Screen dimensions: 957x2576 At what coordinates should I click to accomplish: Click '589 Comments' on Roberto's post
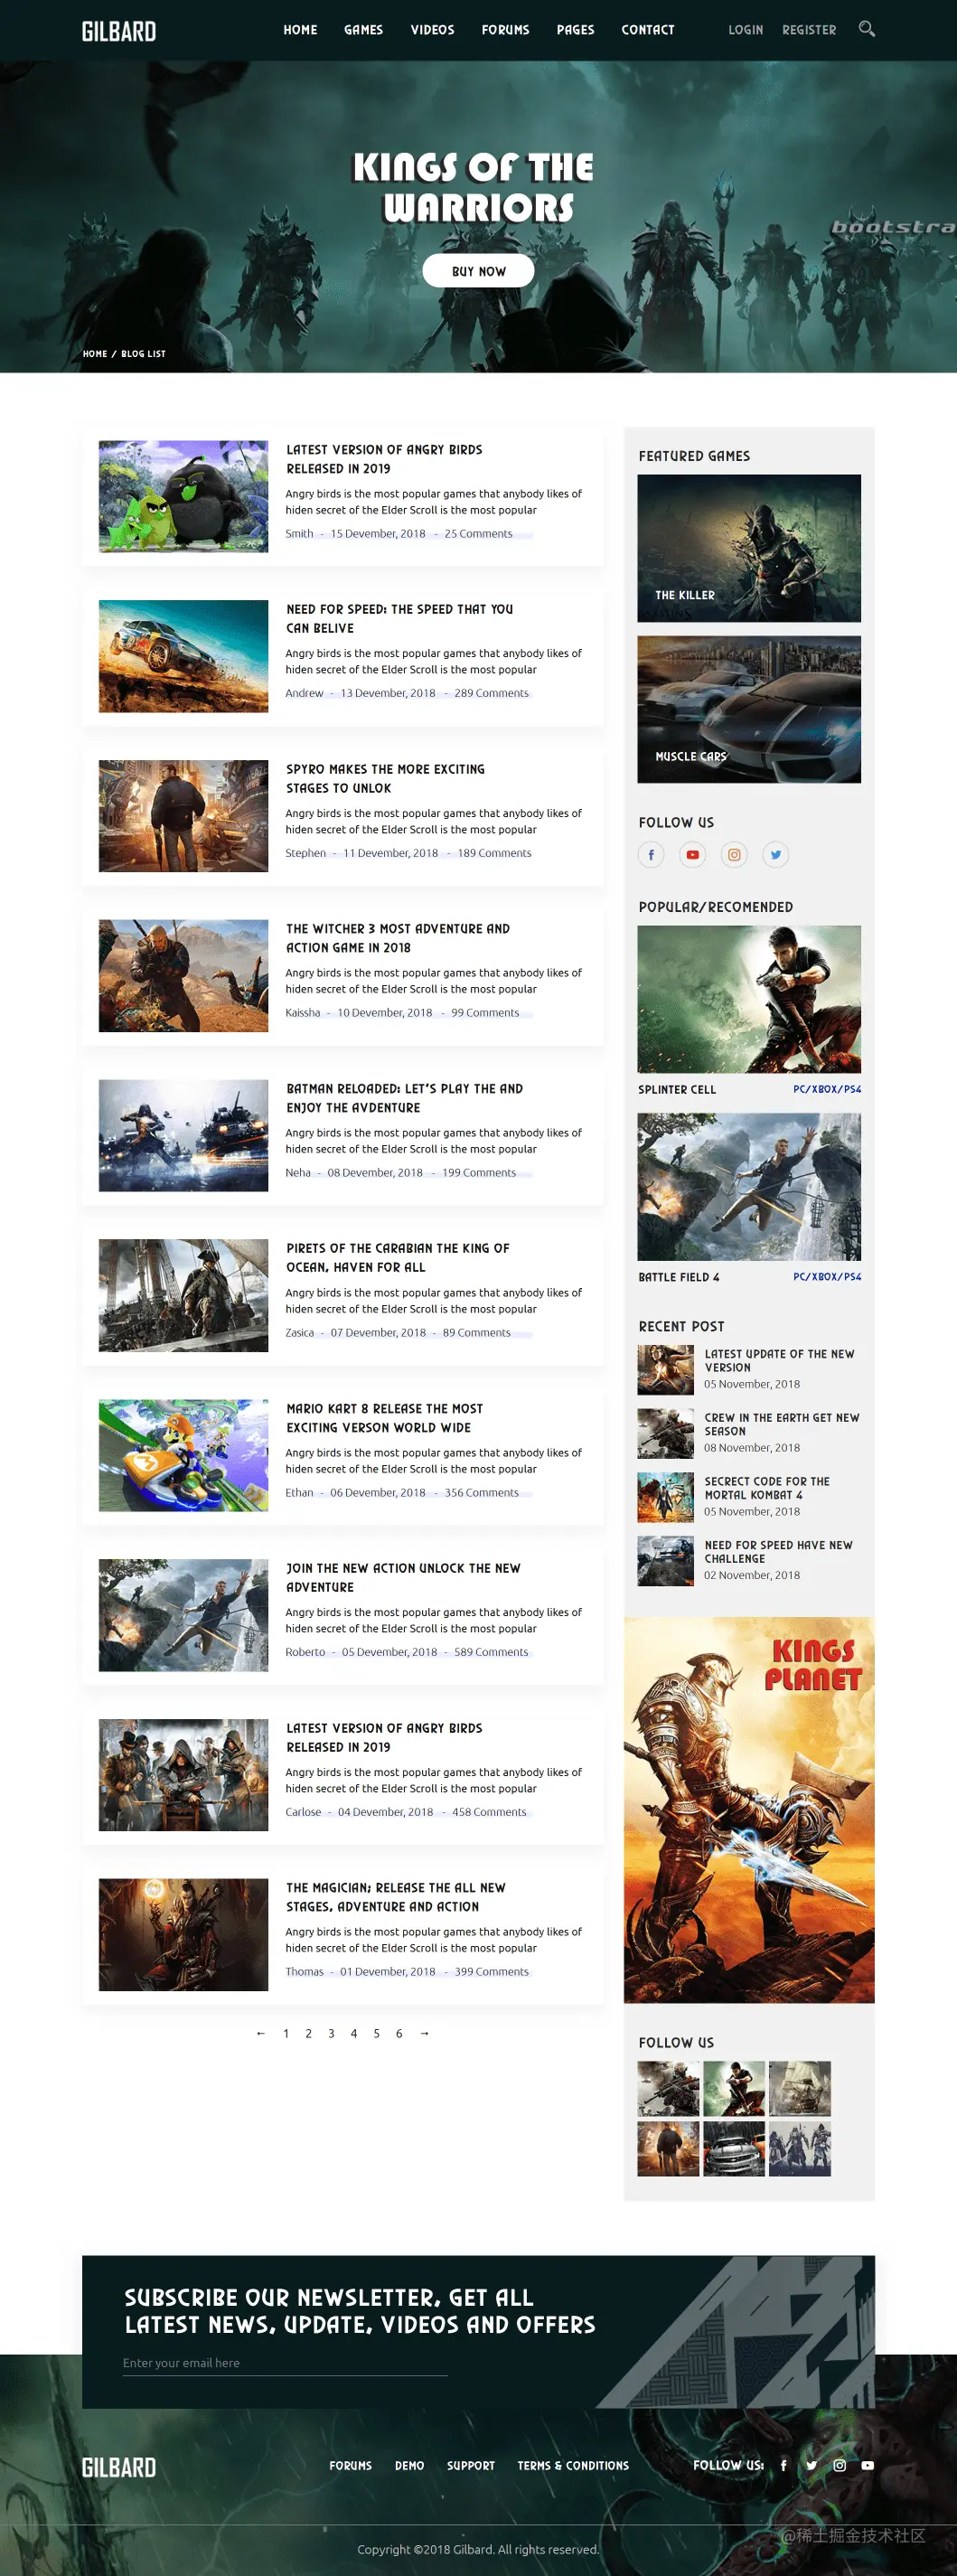coord(491,1652)
